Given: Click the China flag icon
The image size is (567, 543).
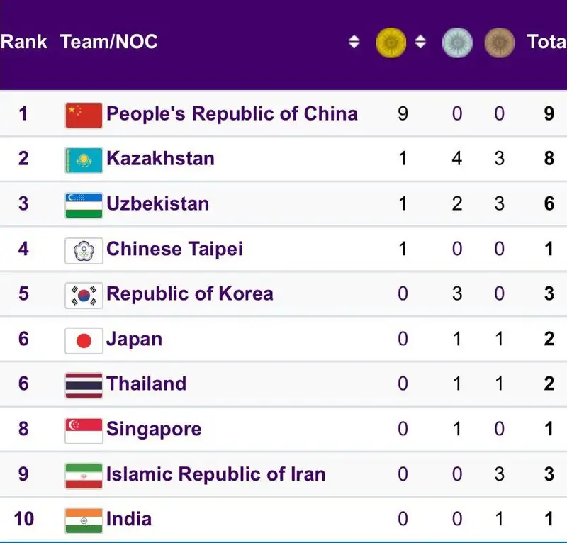Looking at the screenshot, I should click(84, 114).
